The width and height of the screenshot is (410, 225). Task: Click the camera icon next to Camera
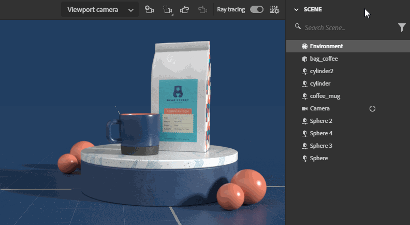pos(304,108)
